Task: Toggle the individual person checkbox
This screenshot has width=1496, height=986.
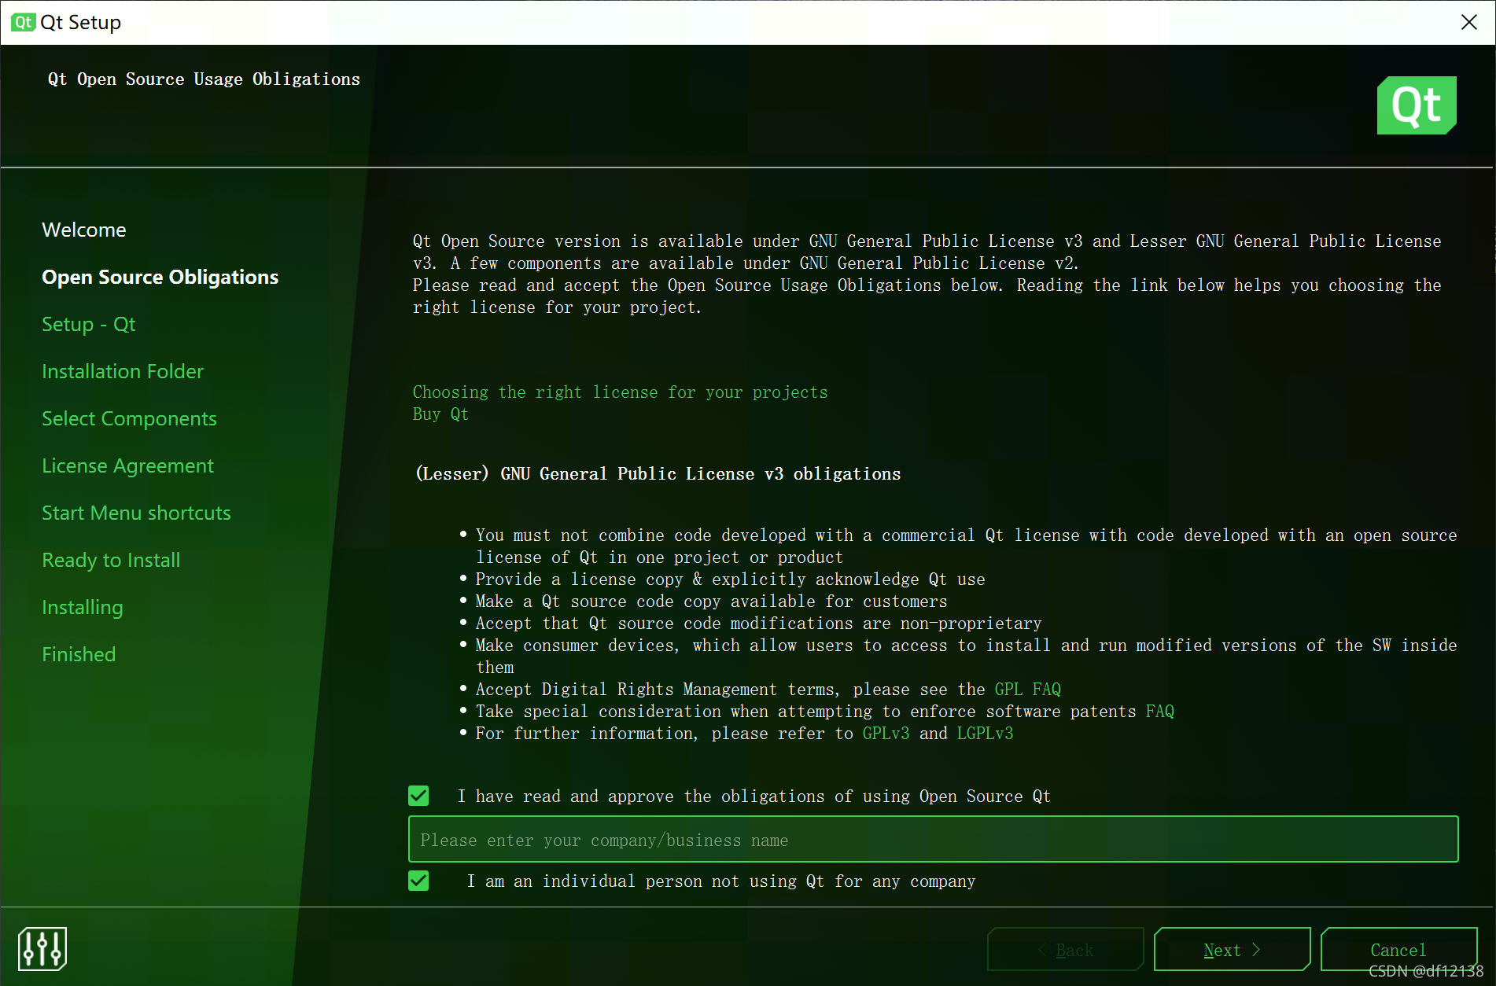Action: (418, 881)
